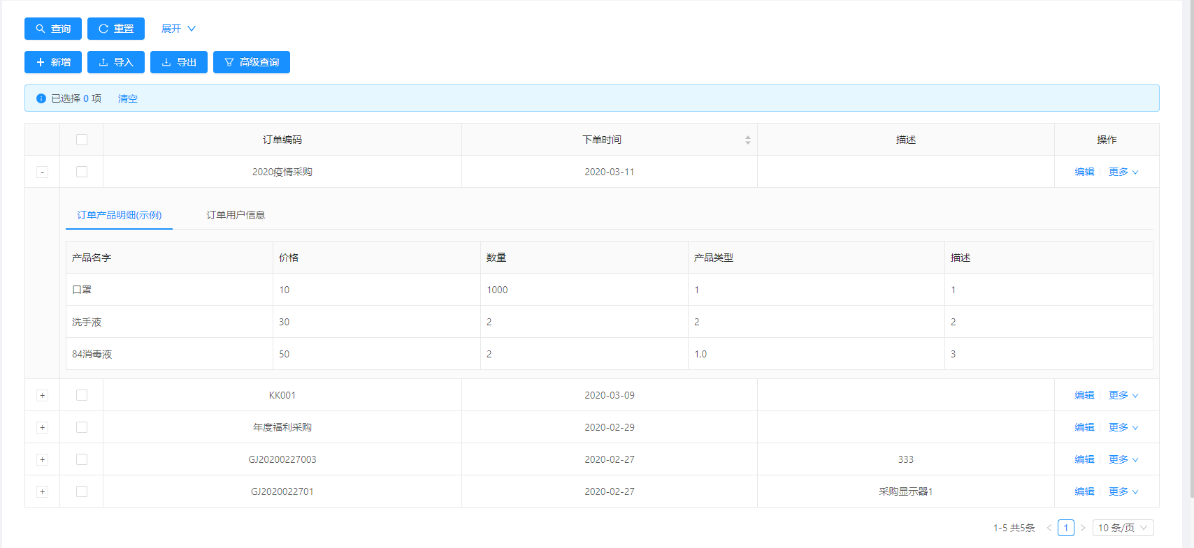
Task: Click the 采购显示器1 description cell
Action: point(906,491)
